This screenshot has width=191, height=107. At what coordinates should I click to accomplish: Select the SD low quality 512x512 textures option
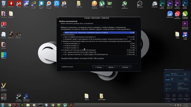point(64,52)
